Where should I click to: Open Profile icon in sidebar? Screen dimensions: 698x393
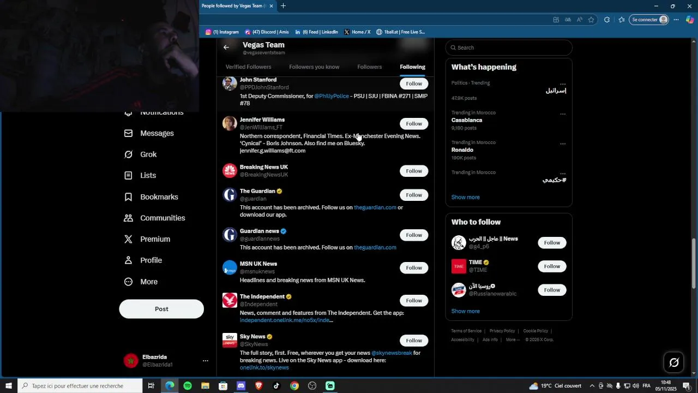[128, 260]
